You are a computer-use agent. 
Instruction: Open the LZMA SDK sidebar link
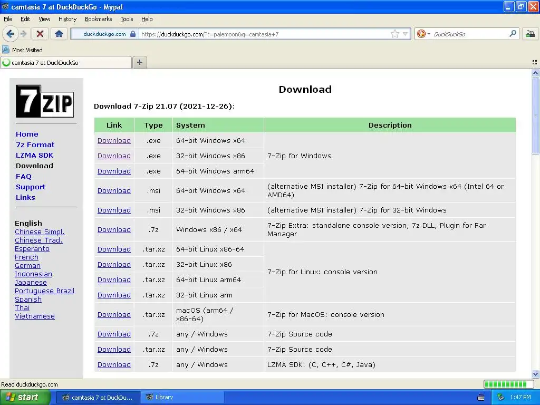(34, 156)
